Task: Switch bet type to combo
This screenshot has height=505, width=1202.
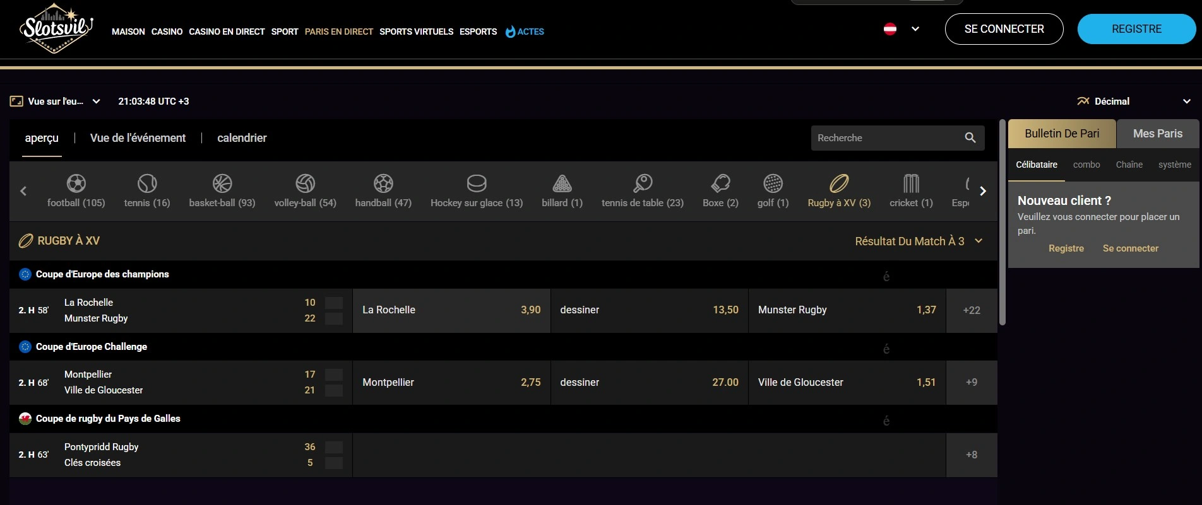Action: (x=1086, y=165)
